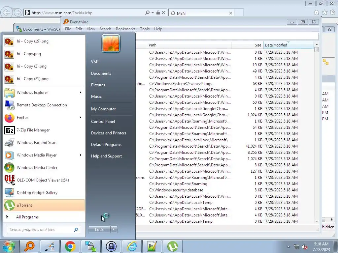Open File menu in Everything

pyautogui.click(x=68, y=29)
